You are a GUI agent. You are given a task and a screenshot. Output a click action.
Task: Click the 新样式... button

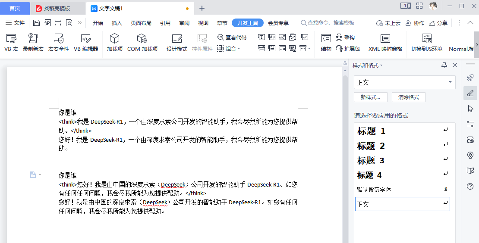click(371, 97)
